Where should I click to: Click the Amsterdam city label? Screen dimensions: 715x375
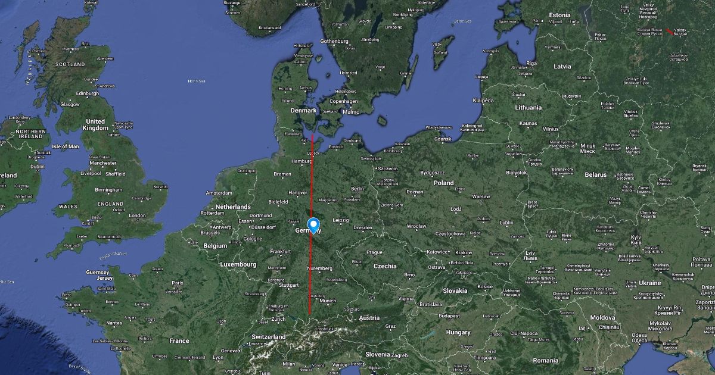[x=219, y=193]
